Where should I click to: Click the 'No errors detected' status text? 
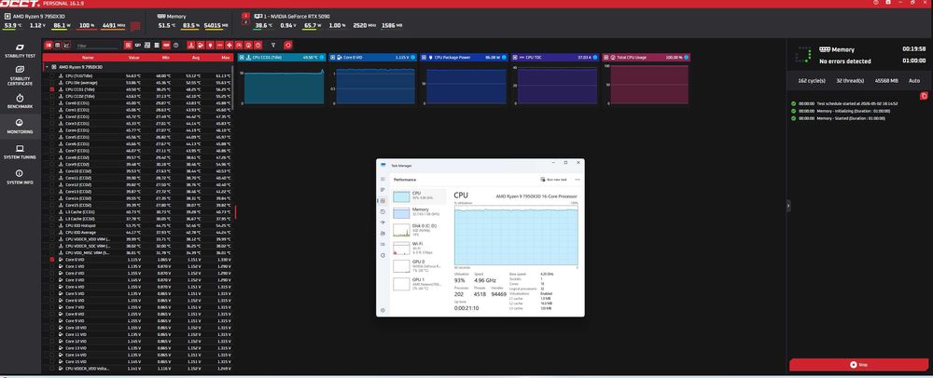tap(845, 61)
